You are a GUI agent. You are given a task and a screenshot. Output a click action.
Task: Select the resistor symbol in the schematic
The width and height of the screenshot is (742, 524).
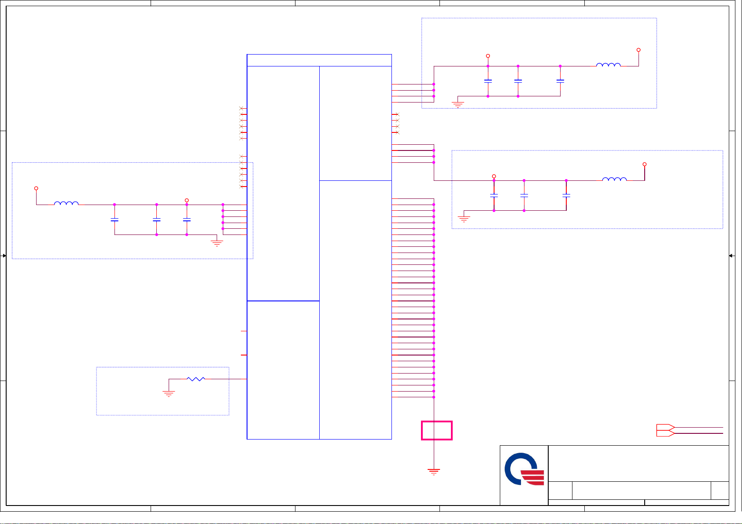click(x=196, y=379)
